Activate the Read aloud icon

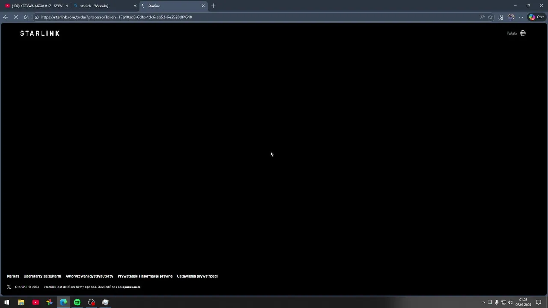[x=482, y=17]
